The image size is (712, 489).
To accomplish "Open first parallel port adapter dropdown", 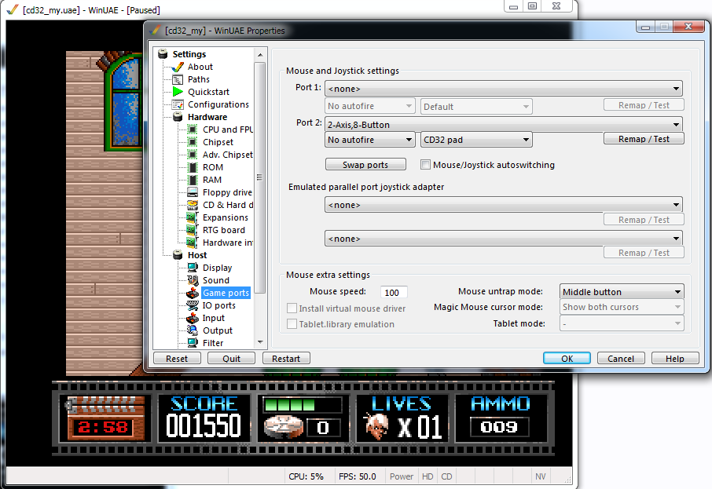I will (x=504, y=205).
